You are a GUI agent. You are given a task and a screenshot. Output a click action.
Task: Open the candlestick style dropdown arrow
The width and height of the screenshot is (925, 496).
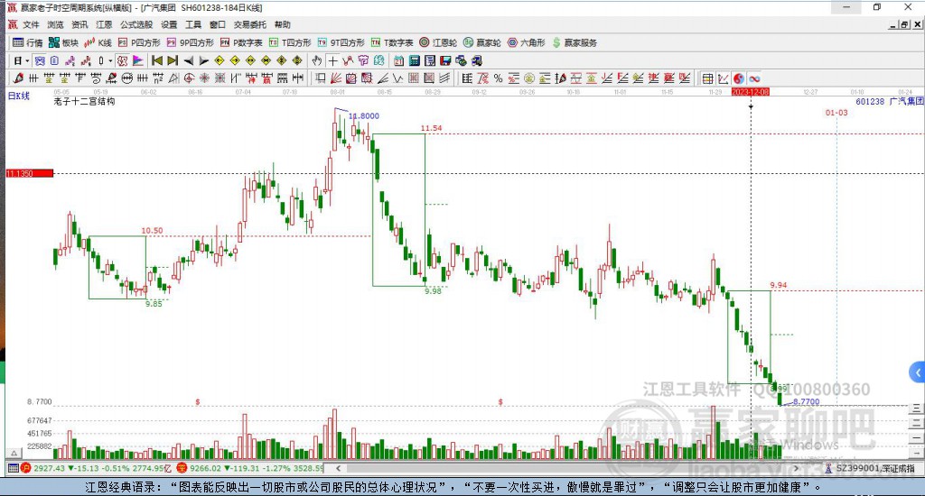tap(110, 60)
